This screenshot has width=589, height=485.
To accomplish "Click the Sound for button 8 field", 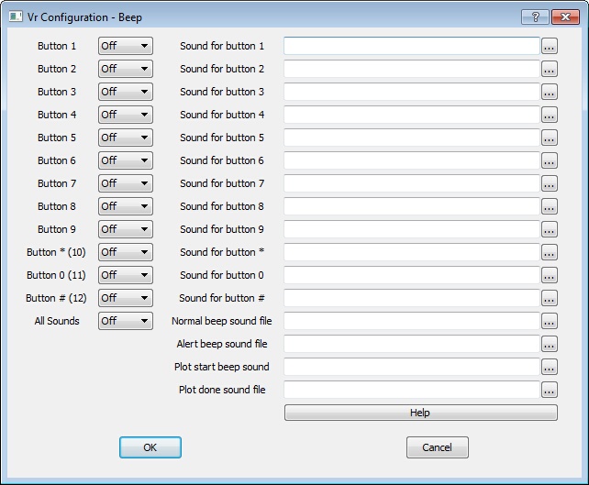I will [412, 206].
